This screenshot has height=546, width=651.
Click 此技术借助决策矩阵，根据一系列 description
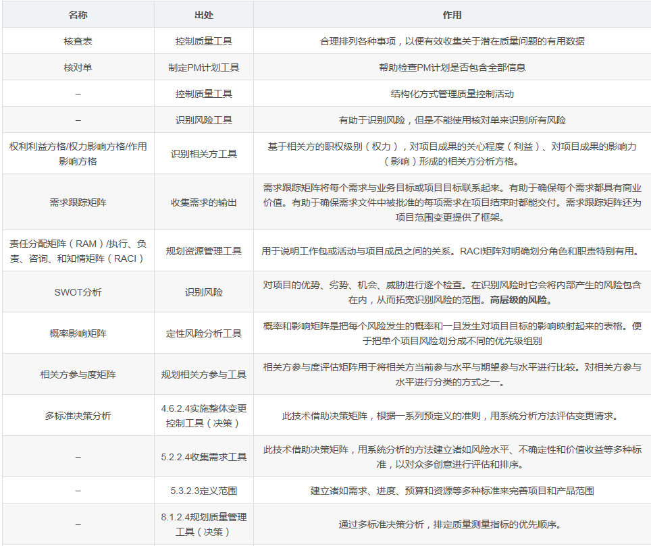point(452,415)
